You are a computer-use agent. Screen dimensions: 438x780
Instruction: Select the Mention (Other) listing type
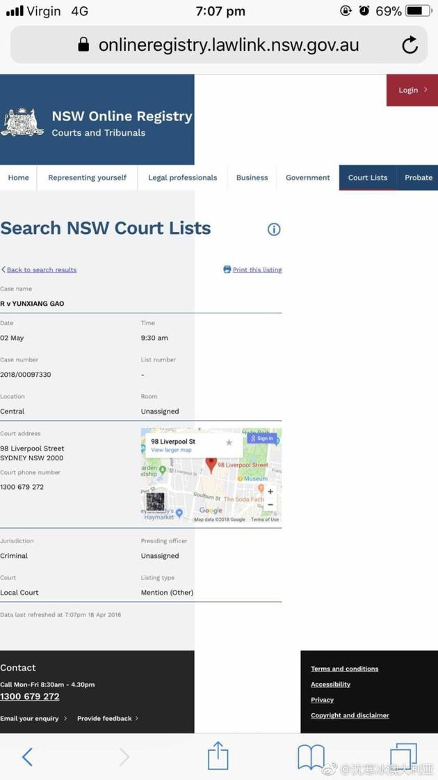pyautogui.click(x=168, y=593)
